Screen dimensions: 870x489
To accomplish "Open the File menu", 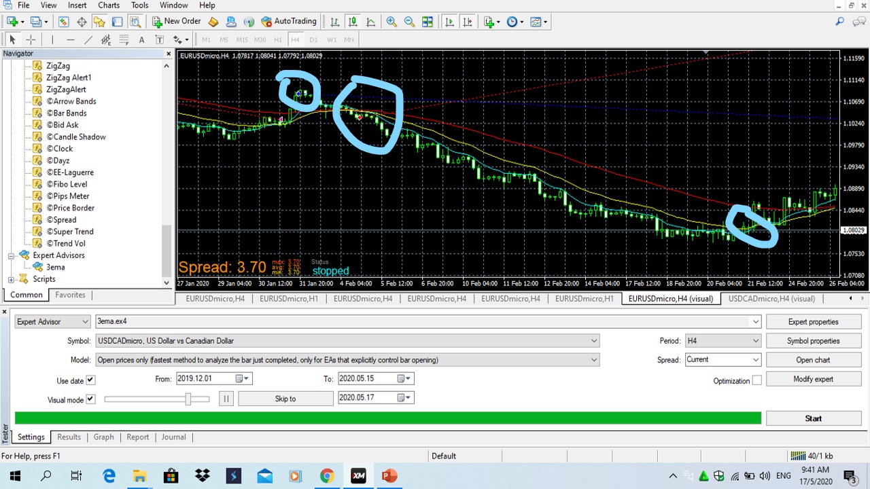I will pos(23,5).
